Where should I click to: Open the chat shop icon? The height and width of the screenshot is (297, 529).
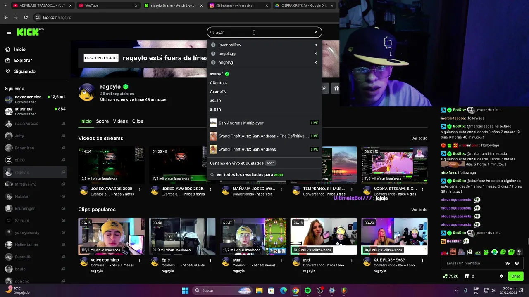point(467,276)
